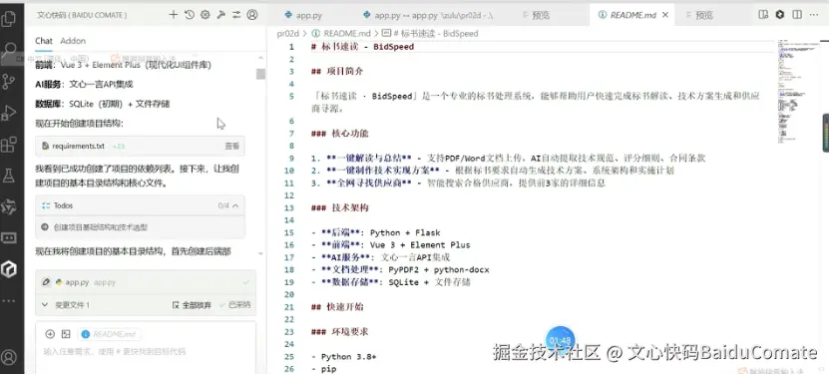Open the first 预览 preview tab
The image size is (830, 375).
[x=535, y=15]
